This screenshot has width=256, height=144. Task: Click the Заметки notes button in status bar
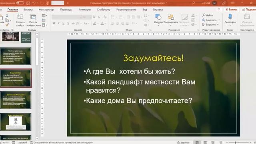(x=183, y=142)
